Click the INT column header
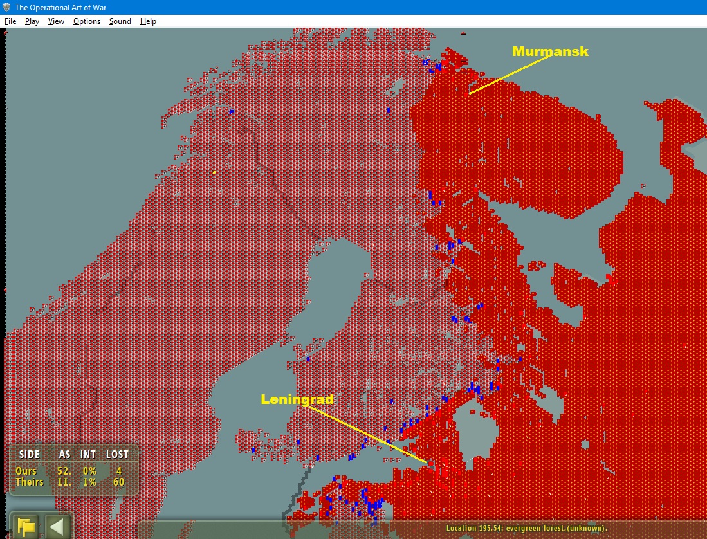 (x=88, y=454)
